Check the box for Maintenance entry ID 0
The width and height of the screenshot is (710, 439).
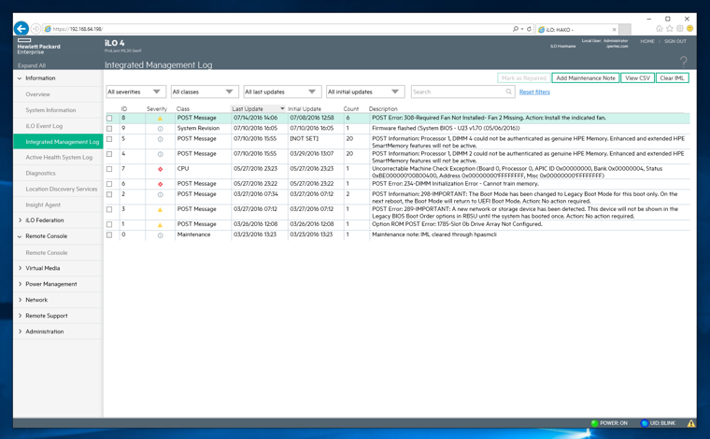tap(109, 234)
